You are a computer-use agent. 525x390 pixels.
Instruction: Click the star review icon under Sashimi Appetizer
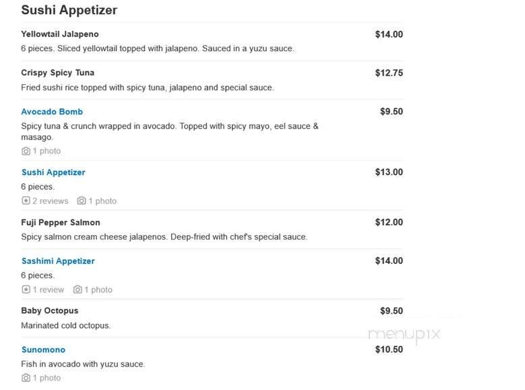click(x=26, y=290)
